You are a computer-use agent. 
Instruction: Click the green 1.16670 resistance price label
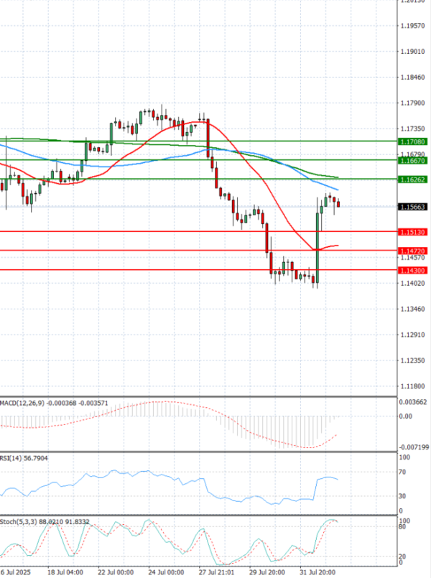pos(412,161)
